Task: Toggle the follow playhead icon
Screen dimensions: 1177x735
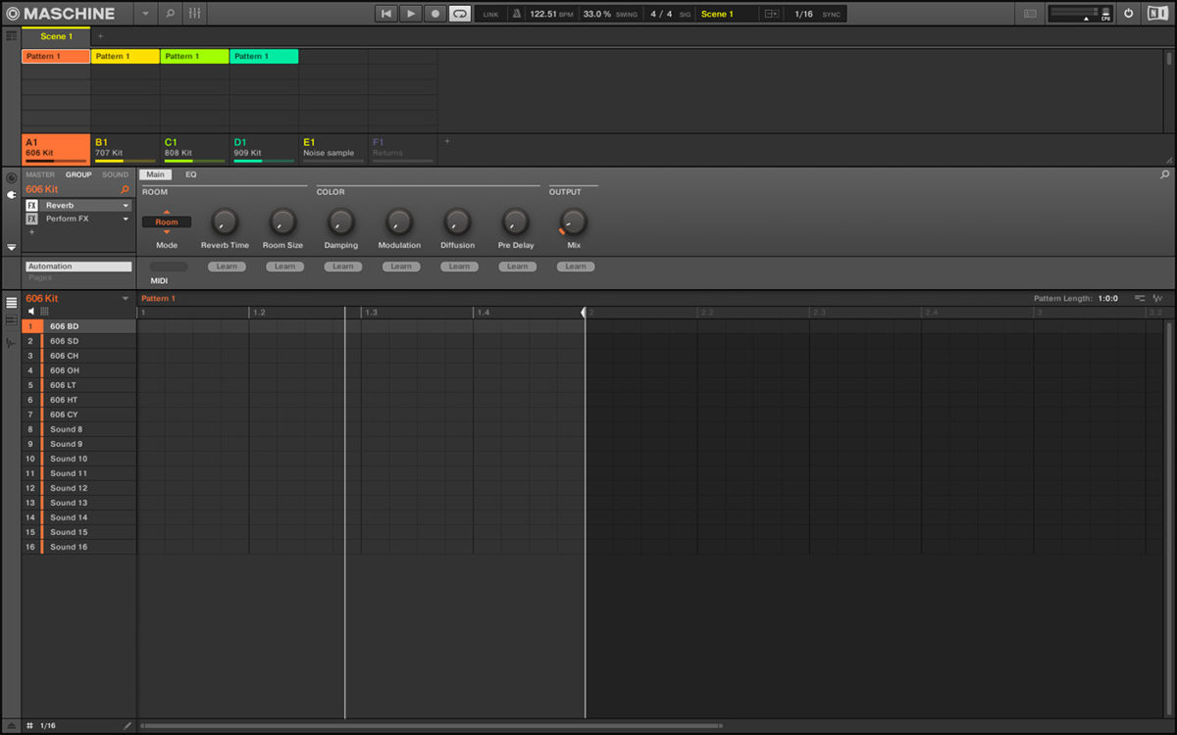Action: 771,14
